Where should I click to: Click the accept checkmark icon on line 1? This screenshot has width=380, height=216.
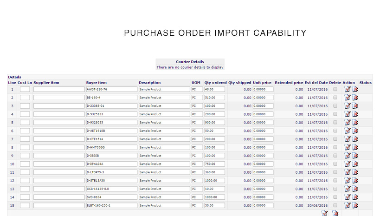pos(347,89)
